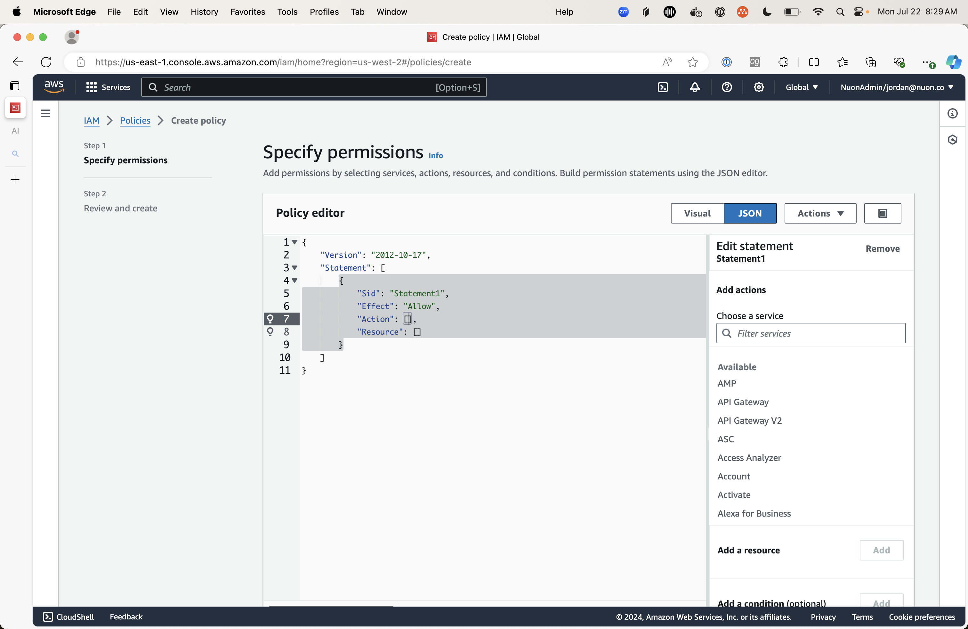This screenshot has width=968, height=629.
Task: Click the AWS logo home icon
Action: point(54,87)
